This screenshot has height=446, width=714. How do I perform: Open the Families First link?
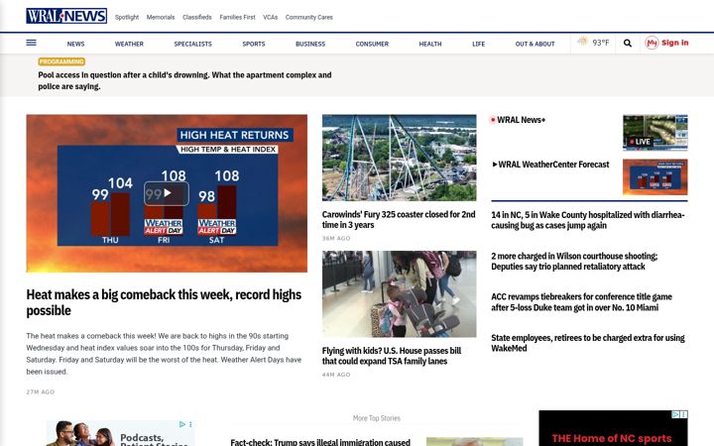click(x=237, y=17)
